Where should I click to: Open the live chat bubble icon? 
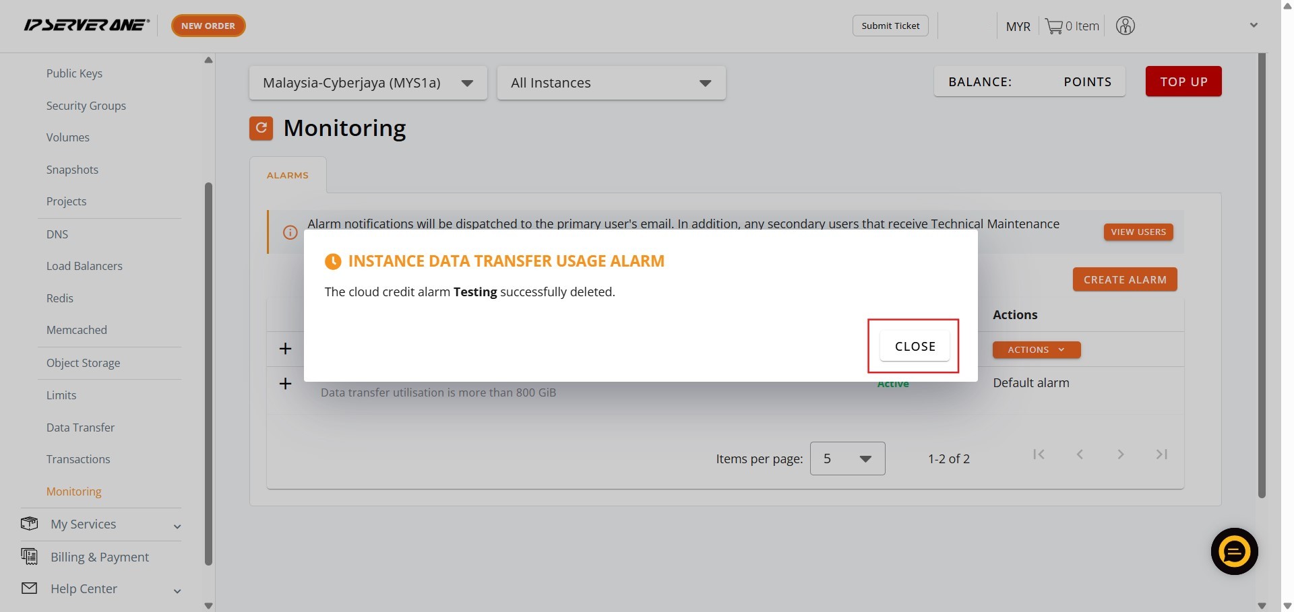click(x=1234, y=551)
